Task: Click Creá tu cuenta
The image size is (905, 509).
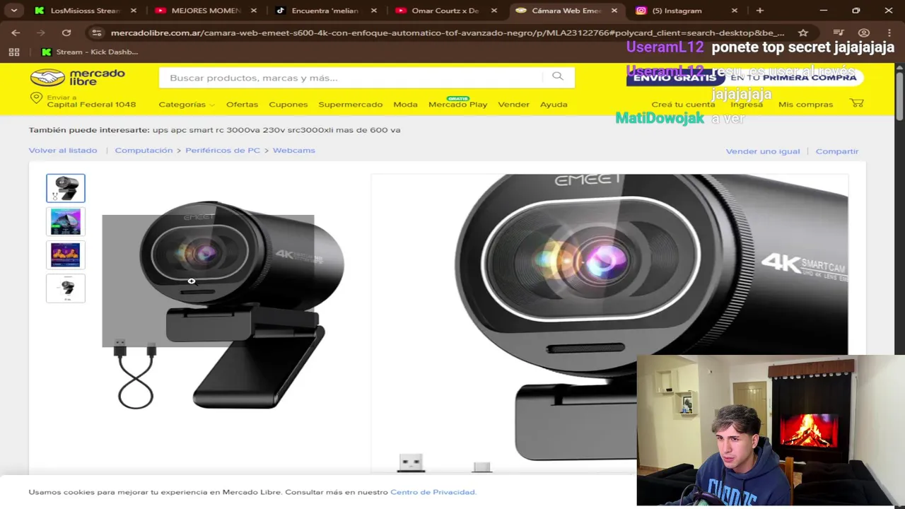Action: (x=683, y=104)
